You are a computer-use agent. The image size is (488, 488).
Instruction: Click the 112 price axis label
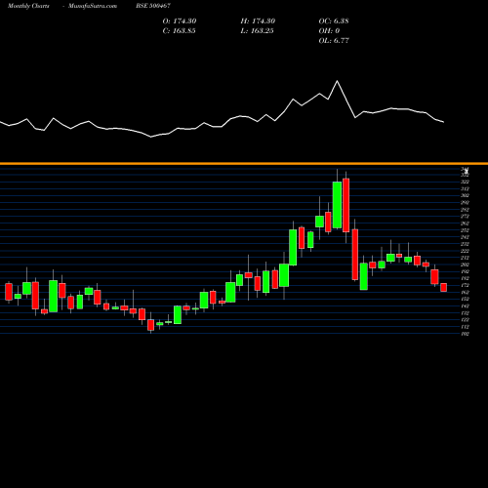465,327
